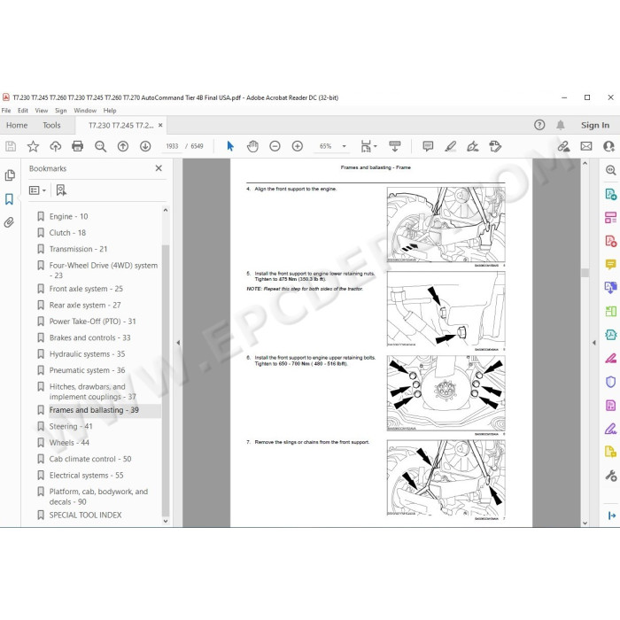Open the Comment tool in right pane
The image size is (620, 620).
[x=610, y=264]
